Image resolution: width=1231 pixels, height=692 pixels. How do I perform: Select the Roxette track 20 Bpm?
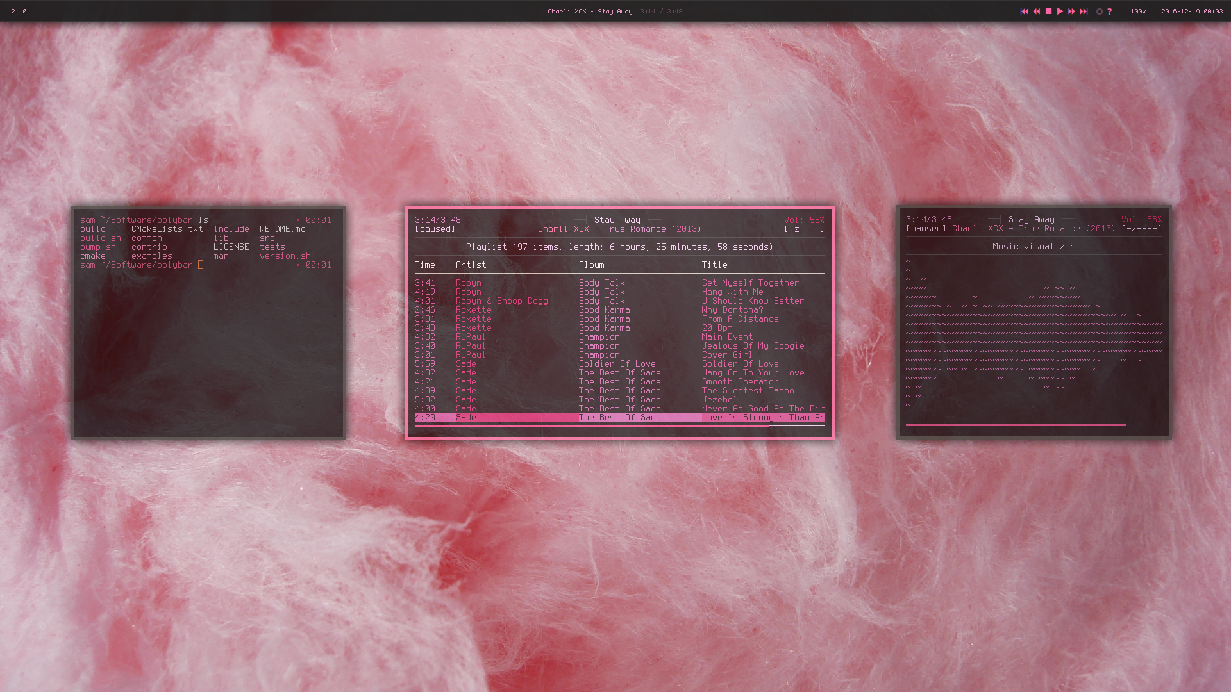click(716, 328)
